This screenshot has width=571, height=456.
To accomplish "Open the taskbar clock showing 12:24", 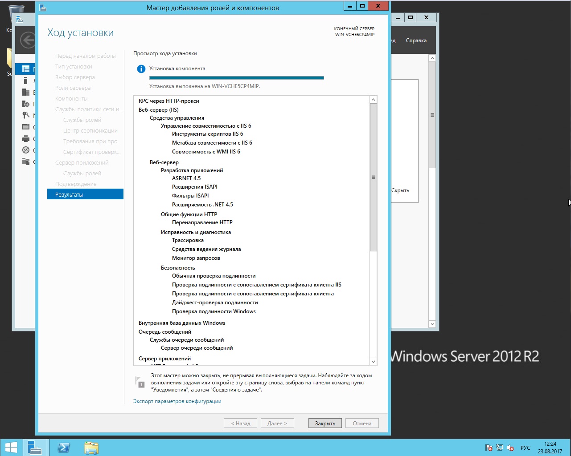I will pyautogui.click(x=550, y=447).
